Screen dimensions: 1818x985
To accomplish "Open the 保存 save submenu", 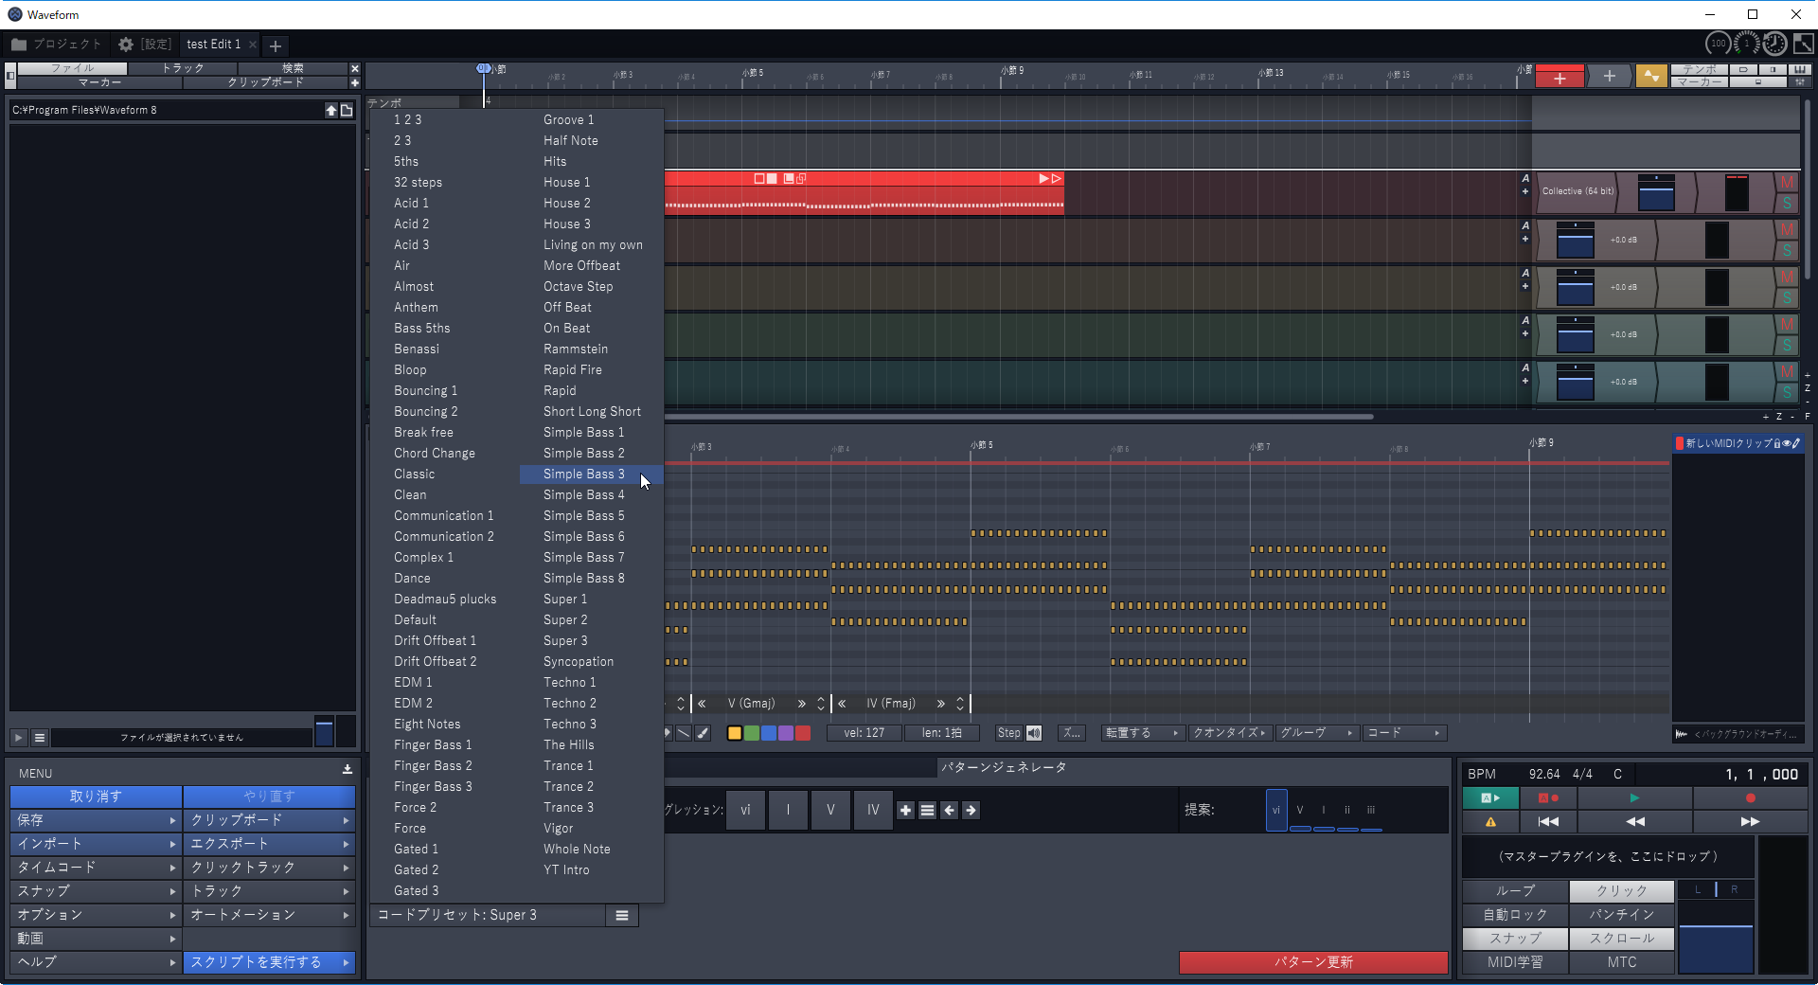I will (x=95, y=820).
